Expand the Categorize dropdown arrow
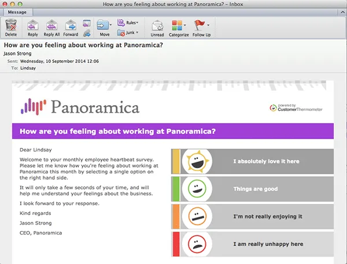347x264 pixels. point(185,25)
